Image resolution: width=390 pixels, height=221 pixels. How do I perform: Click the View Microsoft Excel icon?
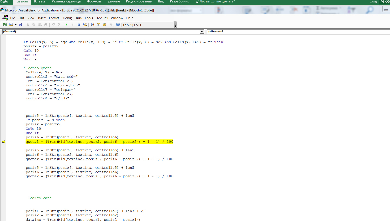[5, 25]
